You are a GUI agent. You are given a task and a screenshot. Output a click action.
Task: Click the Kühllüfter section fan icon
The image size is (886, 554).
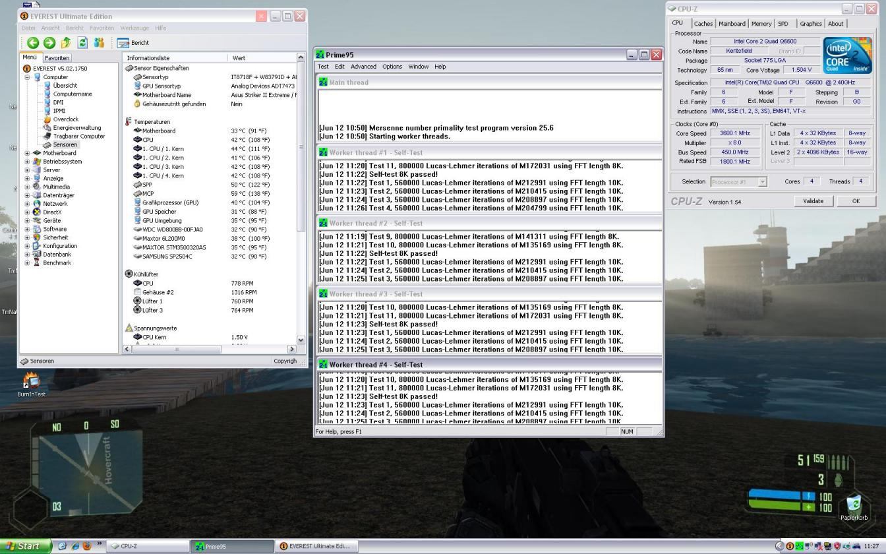[129, 274]
